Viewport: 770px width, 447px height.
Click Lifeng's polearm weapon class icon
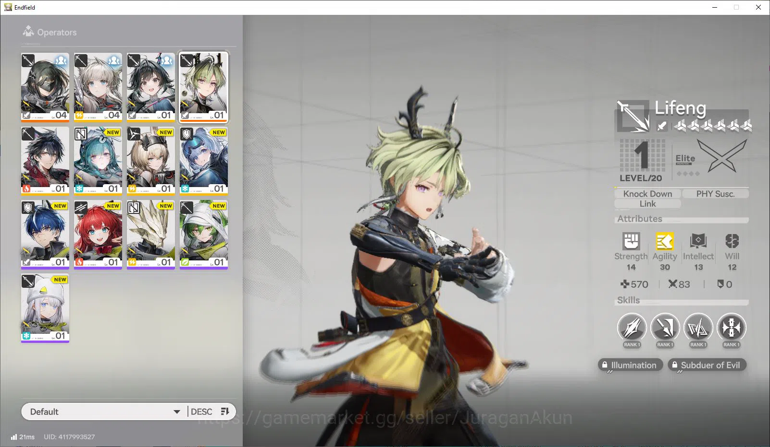tap(633, 116)
